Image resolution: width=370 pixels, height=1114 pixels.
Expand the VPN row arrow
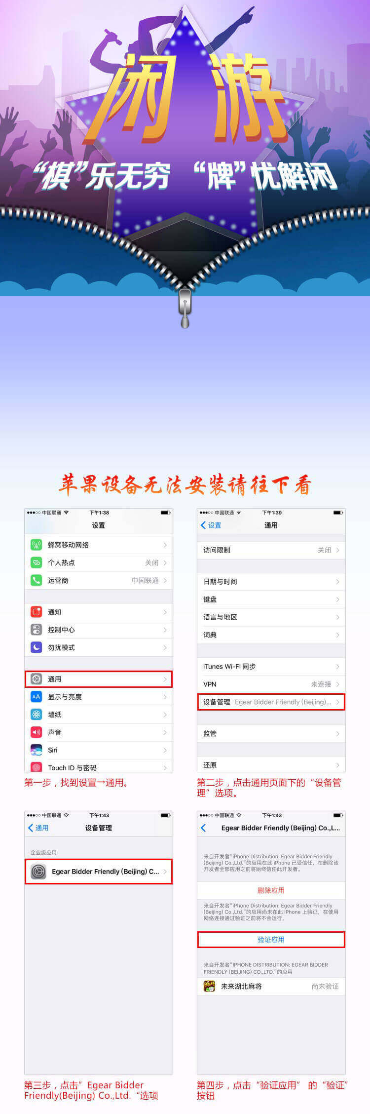(338, 684)
